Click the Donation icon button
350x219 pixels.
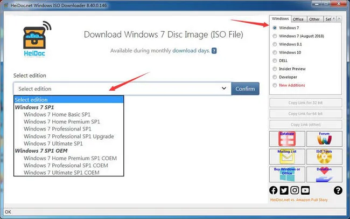(324, 174)
